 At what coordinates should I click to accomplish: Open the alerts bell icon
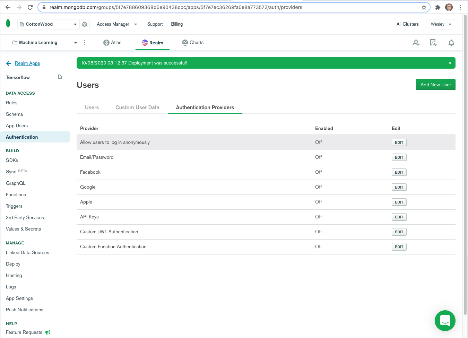pyautogui.click(x=451, y=43)
